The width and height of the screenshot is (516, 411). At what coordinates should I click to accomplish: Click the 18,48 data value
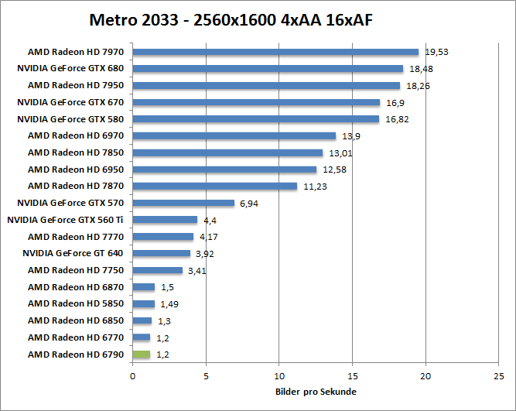click(x=421, y=69)
